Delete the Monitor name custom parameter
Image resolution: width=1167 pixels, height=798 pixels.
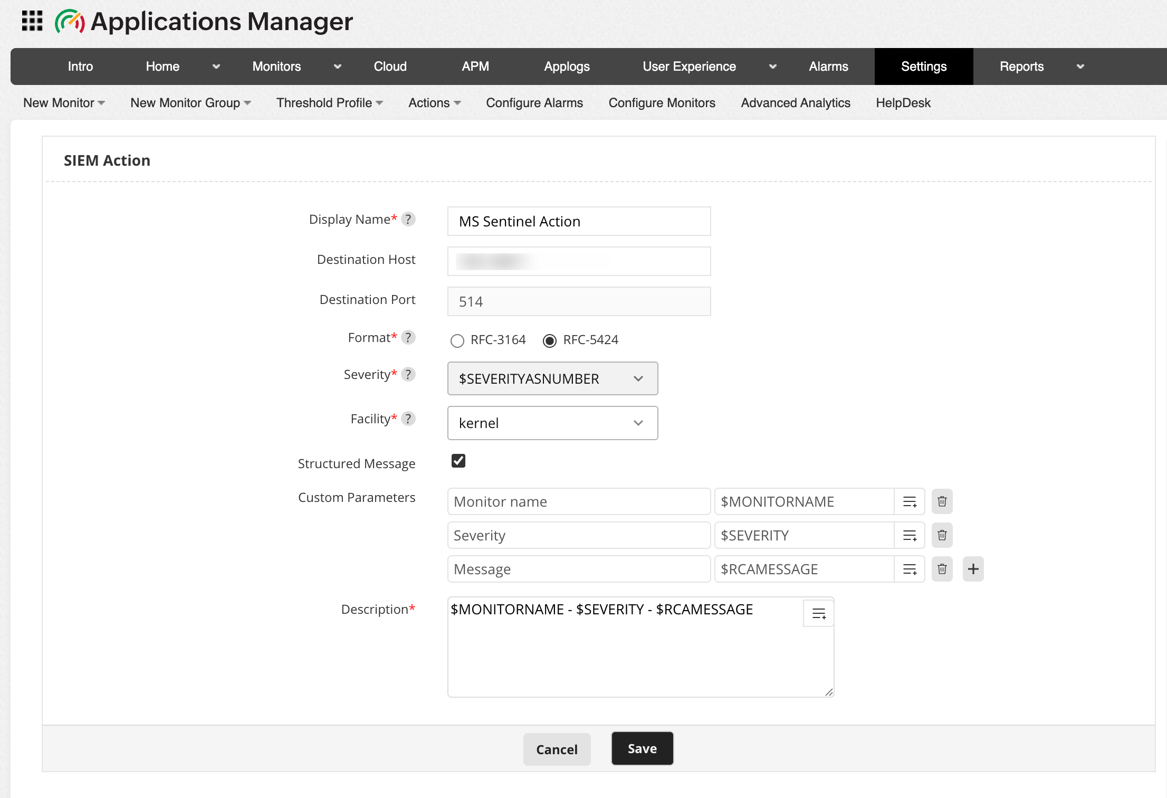click(942, 501)
